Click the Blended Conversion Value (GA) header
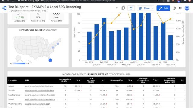193x108 pixels. coord(169,80)
